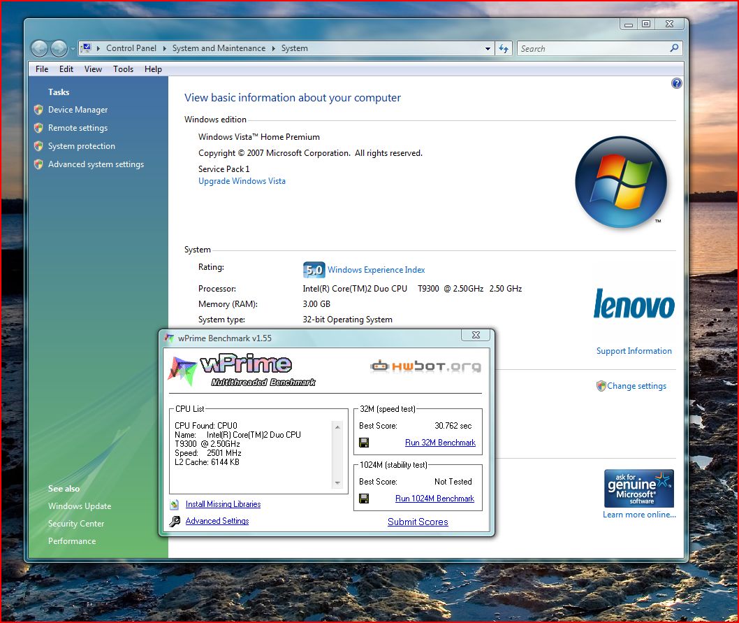This screenshot has width=739, height=623.
Task: Click the icon beside Install Missing Libraries
Action: pos(175,505)
